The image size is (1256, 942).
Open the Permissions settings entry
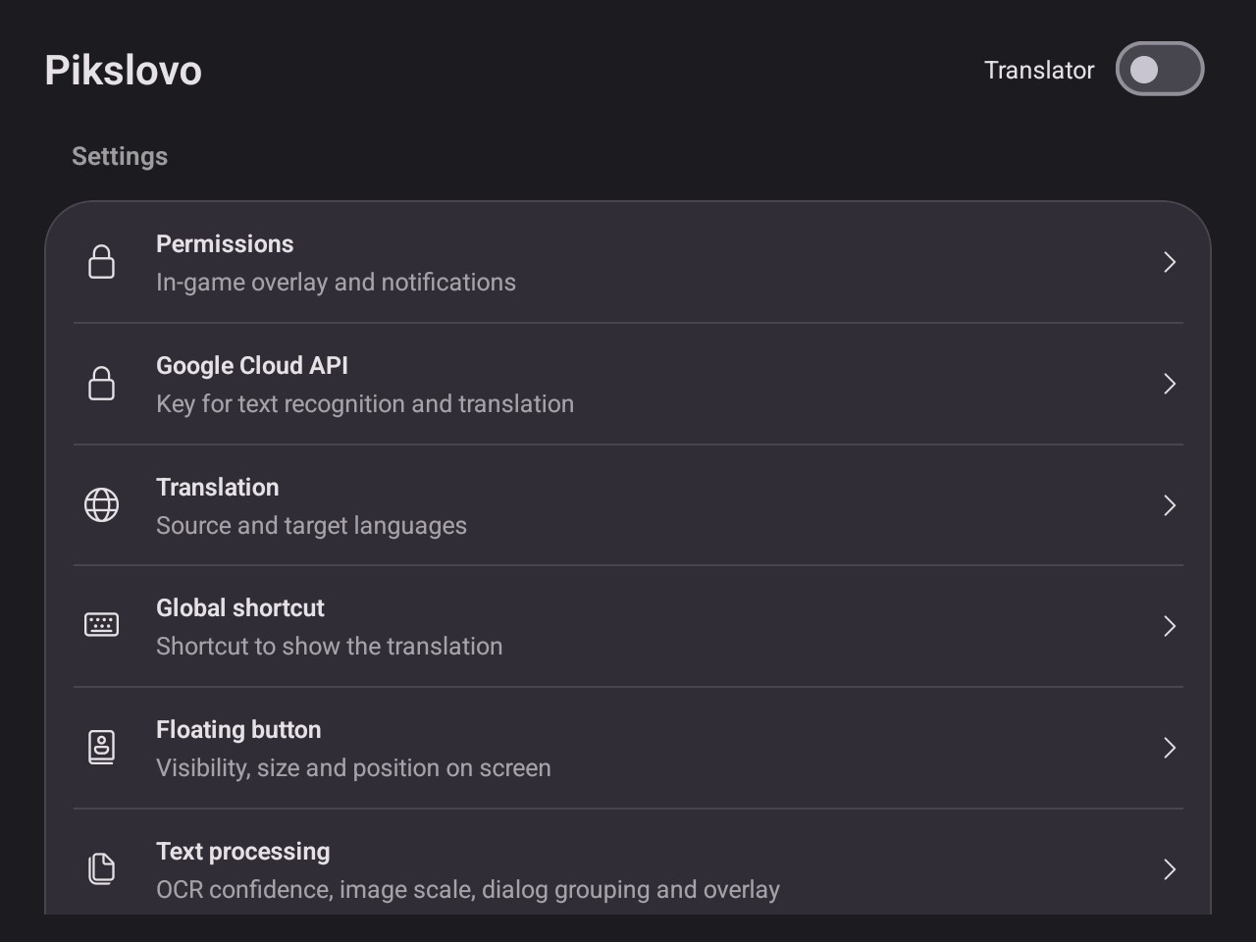(628, 262)
